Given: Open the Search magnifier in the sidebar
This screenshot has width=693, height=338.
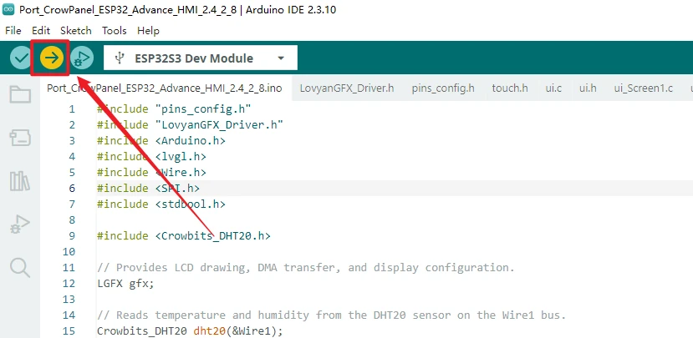Looking at the screenshot, I should (x=20, y=267).
